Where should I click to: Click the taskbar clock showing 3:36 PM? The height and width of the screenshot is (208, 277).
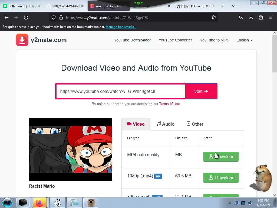click(263, 203)
